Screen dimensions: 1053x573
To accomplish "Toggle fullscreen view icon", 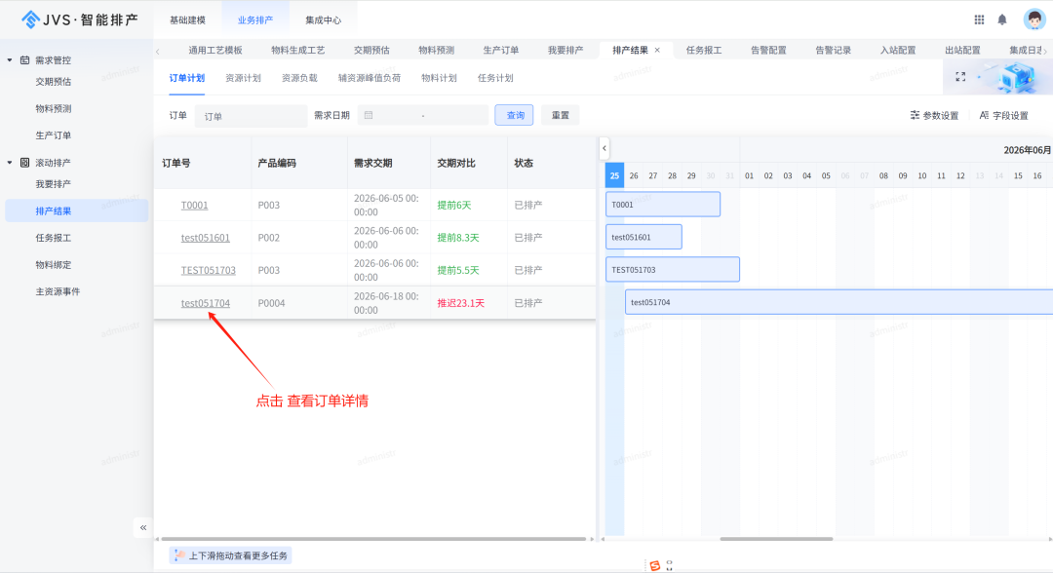I will click(960, 77).
